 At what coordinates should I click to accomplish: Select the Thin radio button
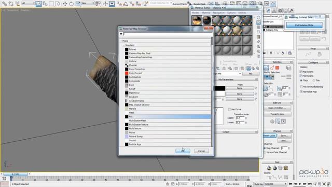(x=313, y=81)
